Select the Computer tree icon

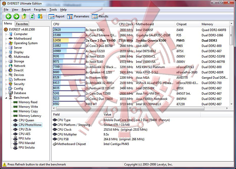tap(11, 34)
